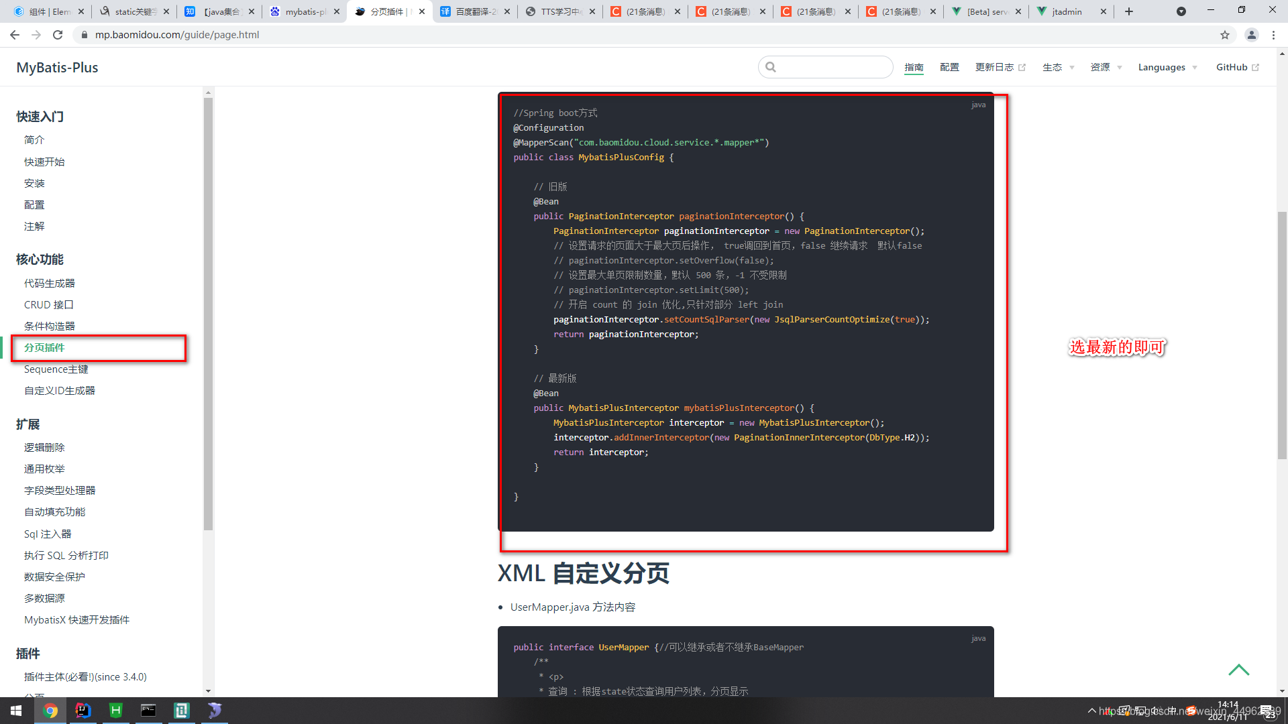The image size is (1288, 724).
Task: Open sidebar 配置 page
Action: tap(34, 205)
